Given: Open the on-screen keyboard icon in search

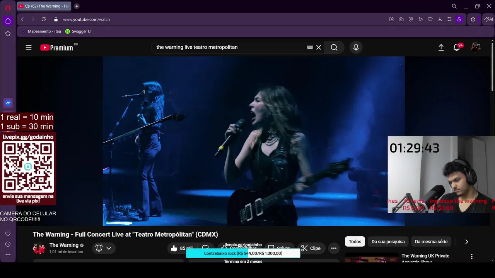Looking at the screenshot, I should pyautogui.click(x=310, y=47).
